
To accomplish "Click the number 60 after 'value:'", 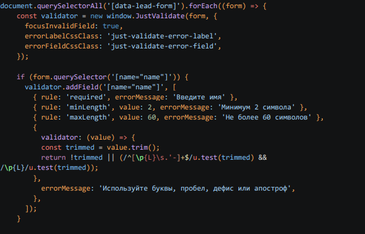I will pyautogui.click(x=152, y=117).
